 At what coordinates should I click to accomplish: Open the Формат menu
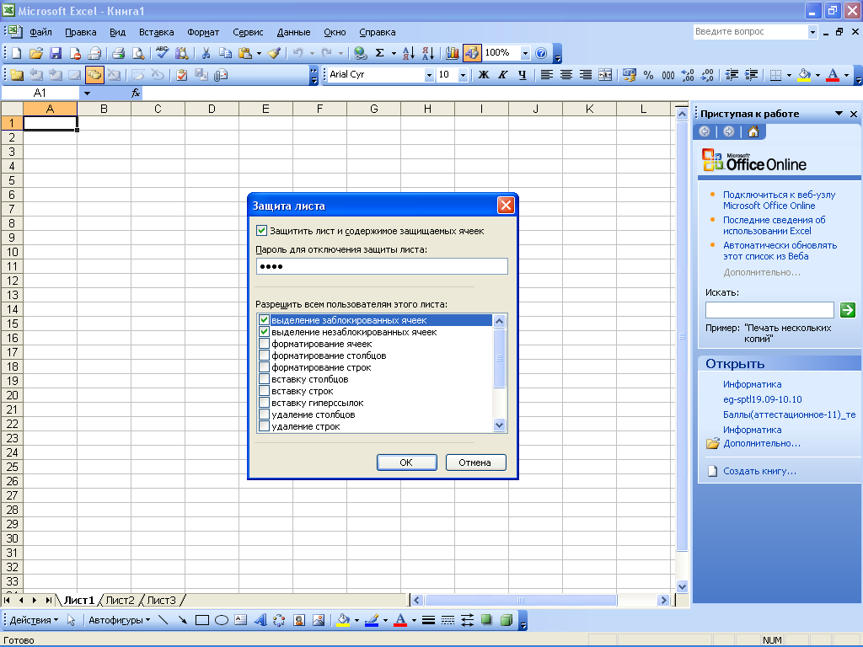[203, 32]
